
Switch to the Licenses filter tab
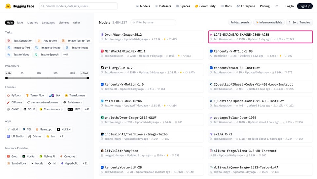pyautogui.click(x=64, y=23)
